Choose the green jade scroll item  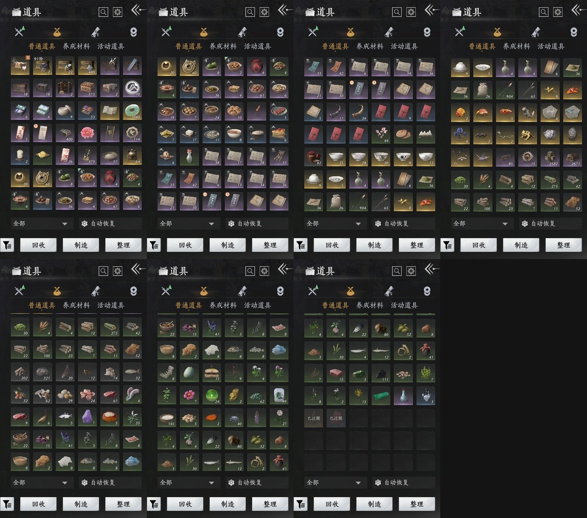click(381, 396)
